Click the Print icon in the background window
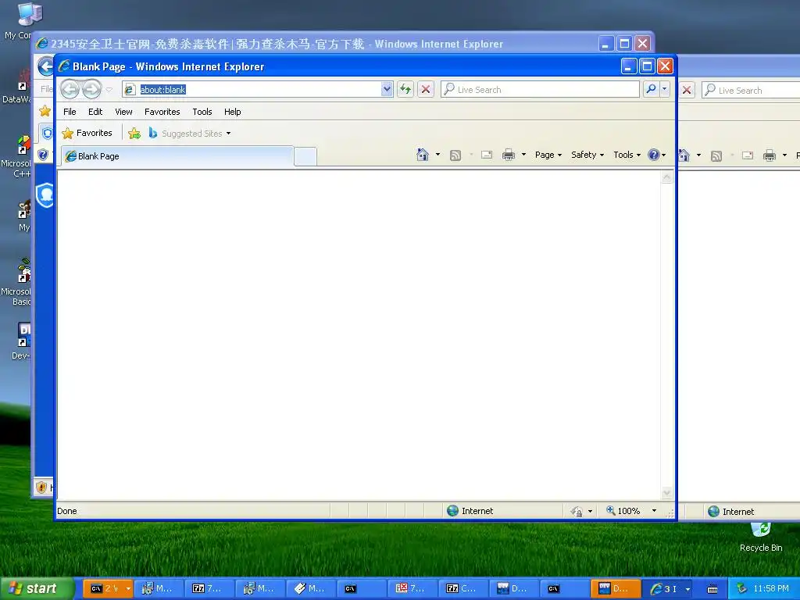Screen dimensions: 800x600 click(770, 155)
